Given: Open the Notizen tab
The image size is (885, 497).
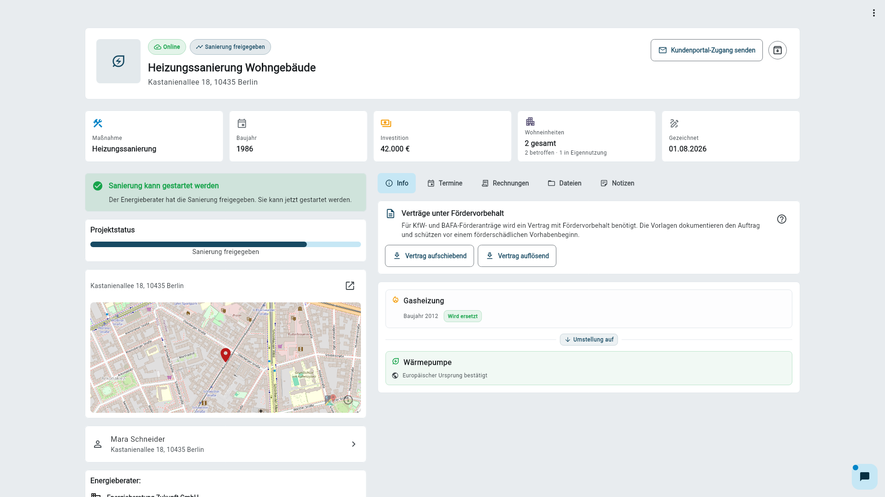Looking at the screenshot, I should pyautogui.click(x=618, y=183).
